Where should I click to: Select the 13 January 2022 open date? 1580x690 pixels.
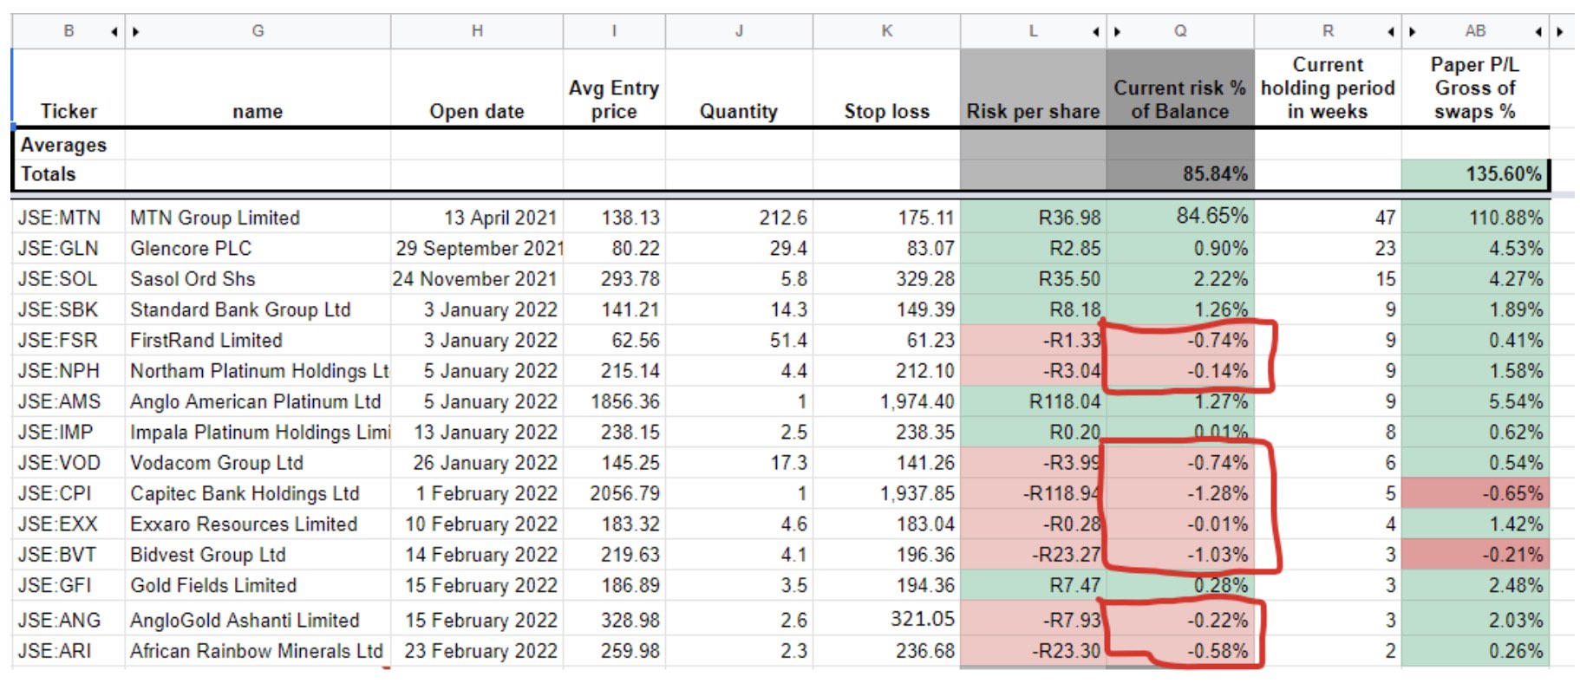(x=477, y=433)
